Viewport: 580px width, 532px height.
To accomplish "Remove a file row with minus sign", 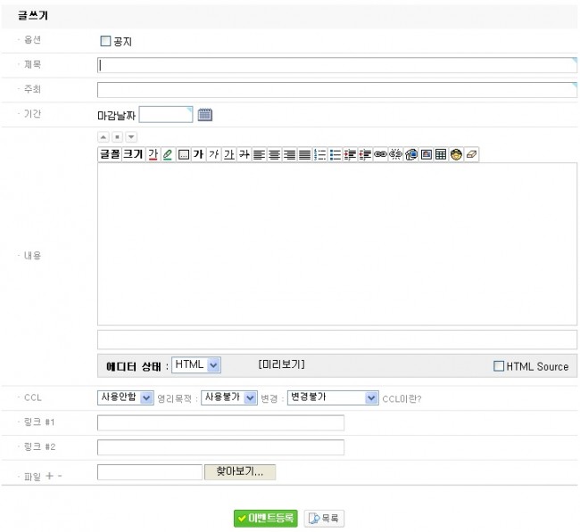I will [60, 476].
